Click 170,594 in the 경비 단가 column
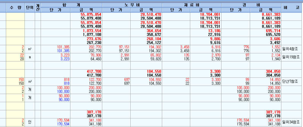Viewport: 303px width, 127px height. 236,122
